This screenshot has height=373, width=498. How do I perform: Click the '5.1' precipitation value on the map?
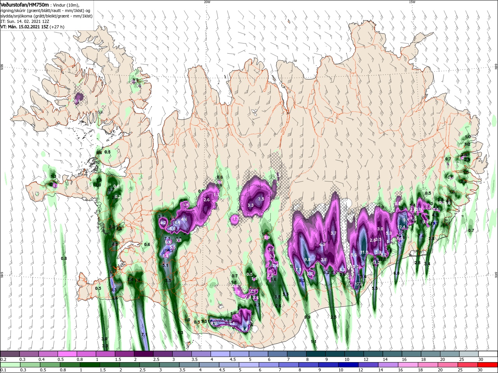click(165, 265)
